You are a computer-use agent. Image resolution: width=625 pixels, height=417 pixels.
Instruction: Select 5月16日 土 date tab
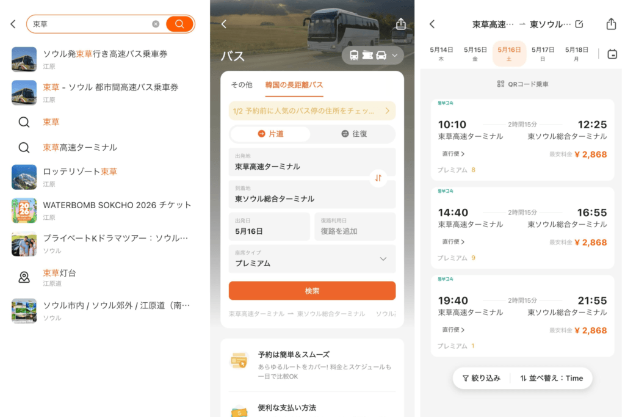[509, 53]
